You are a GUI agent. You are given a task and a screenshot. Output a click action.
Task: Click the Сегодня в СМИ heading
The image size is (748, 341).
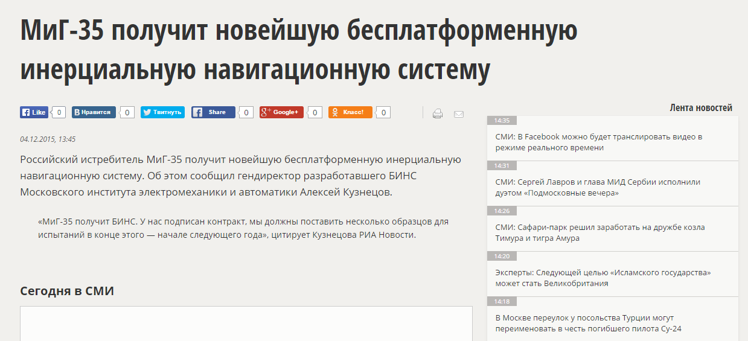67,291
